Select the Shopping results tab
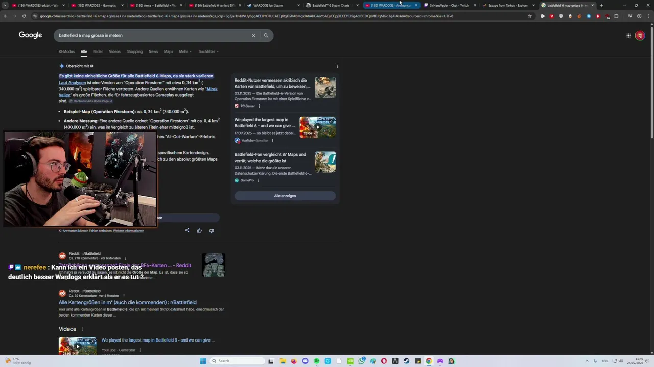654x367 pixels. tap(134, 51)
